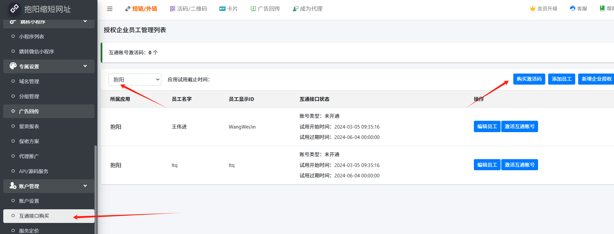The height and width of the screenshot is (234, 614).
Task: Click the 添加员工 button
Action: (x=562, y=79)
